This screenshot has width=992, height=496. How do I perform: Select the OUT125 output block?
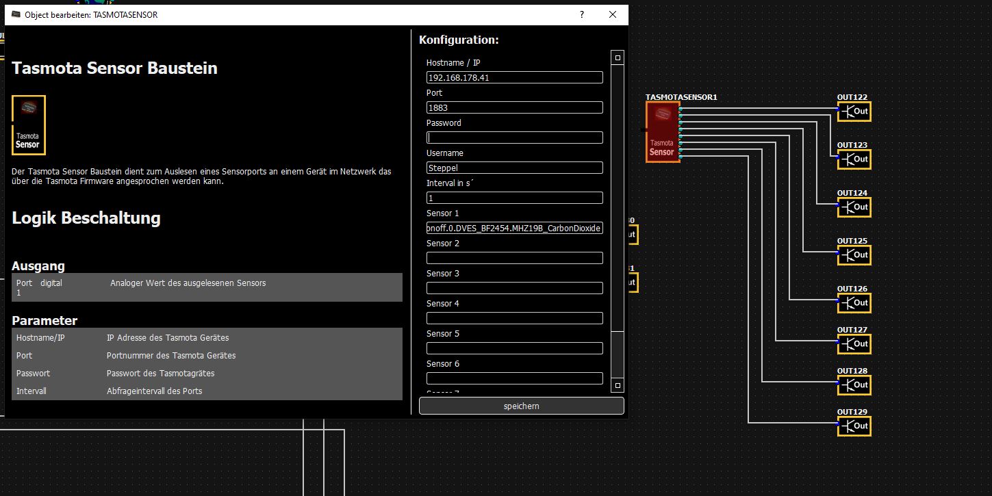pyautogui.click(x=854, y=255)
